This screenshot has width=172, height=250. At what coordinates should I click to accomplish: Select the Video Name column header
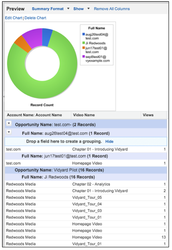(106, 115)
